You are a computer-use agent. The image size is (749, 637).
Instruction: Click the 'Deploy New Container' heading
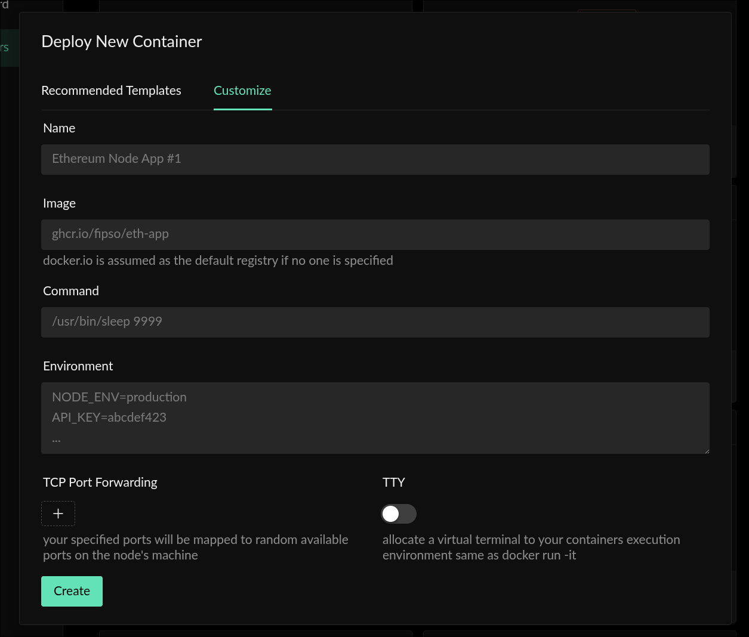(x=122, y=42)
